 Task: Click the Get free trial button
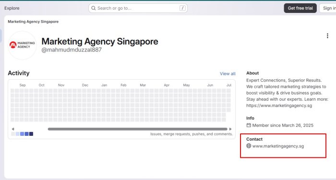tap(300, 8)
